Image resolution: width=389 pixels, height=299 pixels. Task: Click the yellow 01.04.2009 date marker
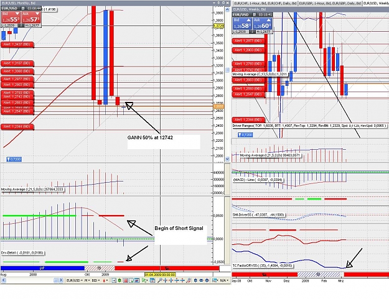click(160, 275)
